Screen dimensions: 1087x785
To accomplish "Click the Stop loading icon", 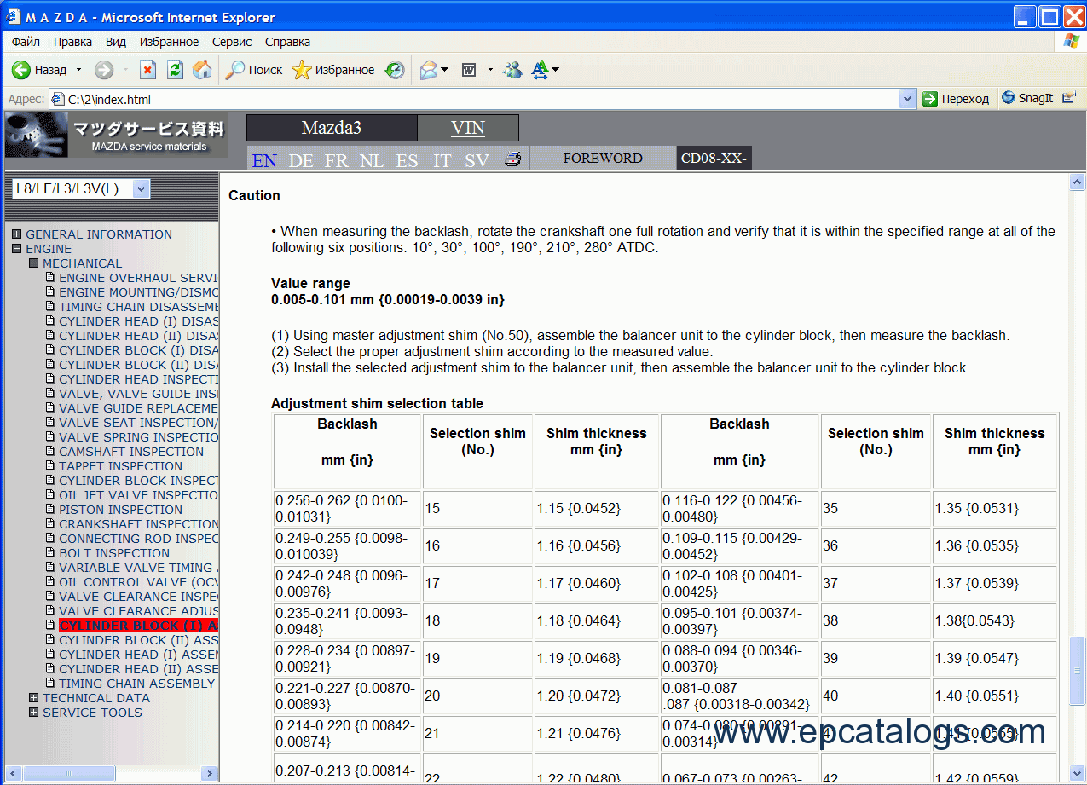I will point(147,70).
